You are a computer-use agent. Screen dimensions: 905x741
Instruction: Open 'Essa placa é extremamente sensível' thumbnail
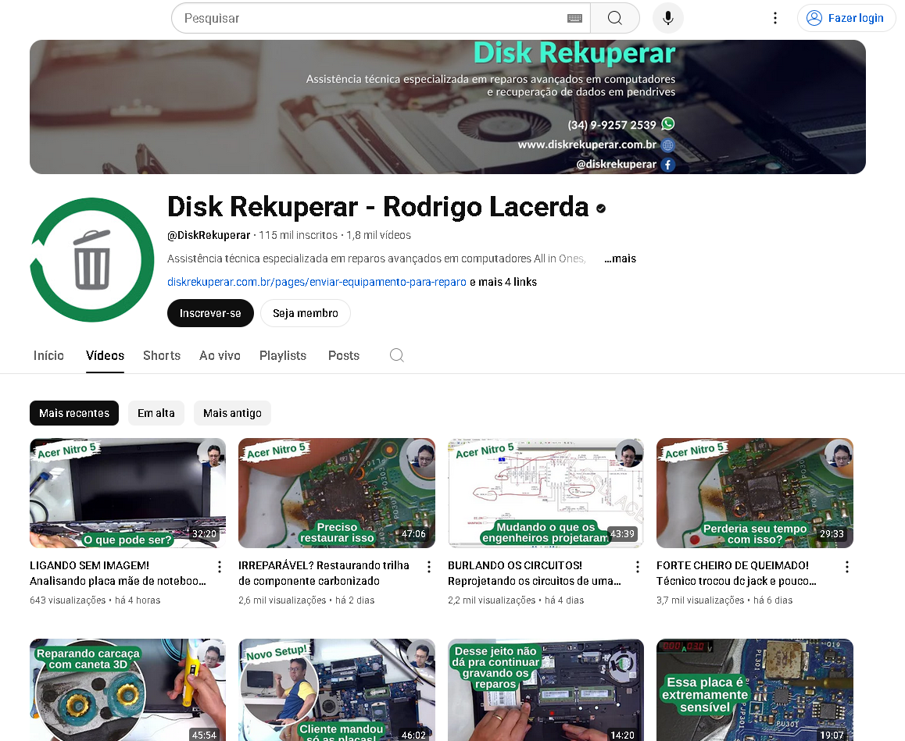coord(754,689)
